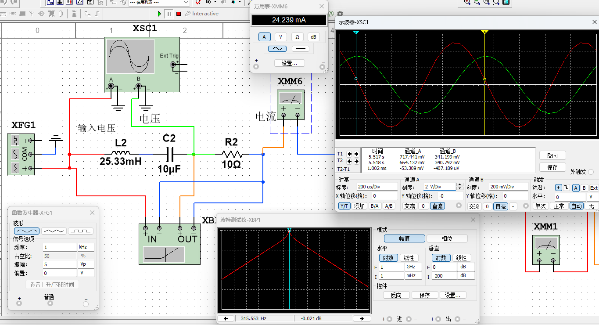Click Bode plotter 设置 settings button
This screenshot has height=325, width=599.
[452, 295]
